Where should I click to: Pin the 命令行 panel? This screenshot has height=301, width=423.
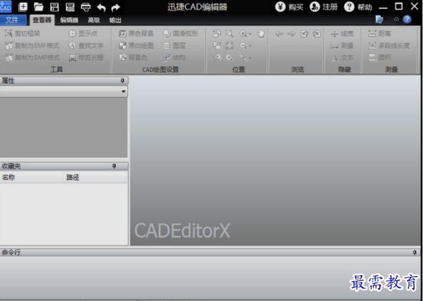point(415,253)
